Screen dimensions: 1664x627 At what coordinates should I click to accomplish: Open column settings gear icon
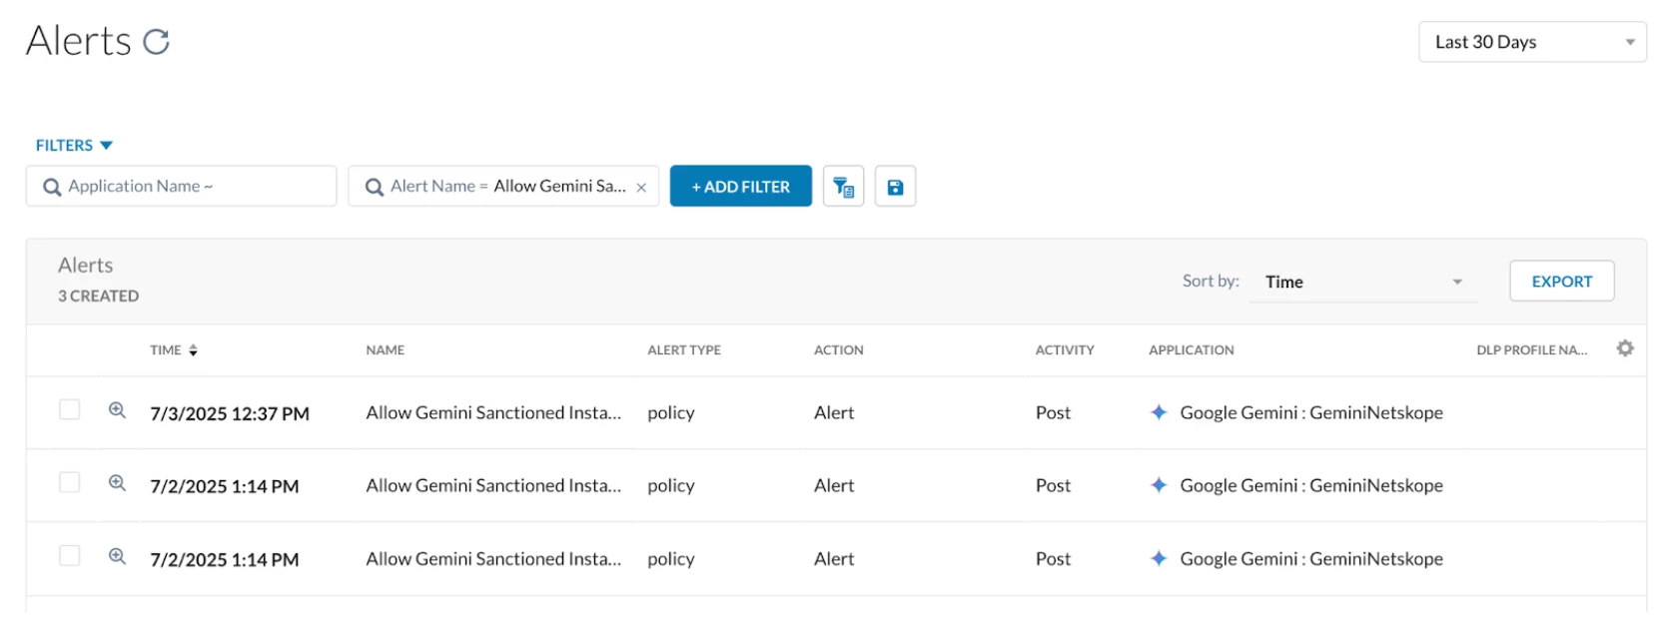[1625, 348]
